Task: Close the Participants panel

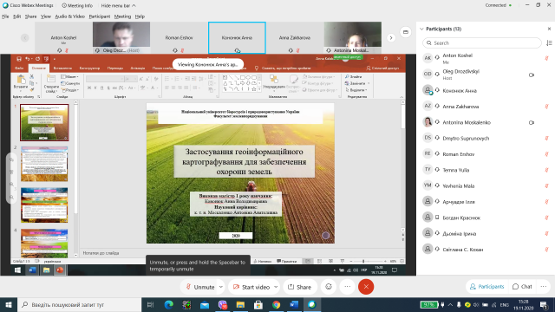Action: (x=549, y=29)
